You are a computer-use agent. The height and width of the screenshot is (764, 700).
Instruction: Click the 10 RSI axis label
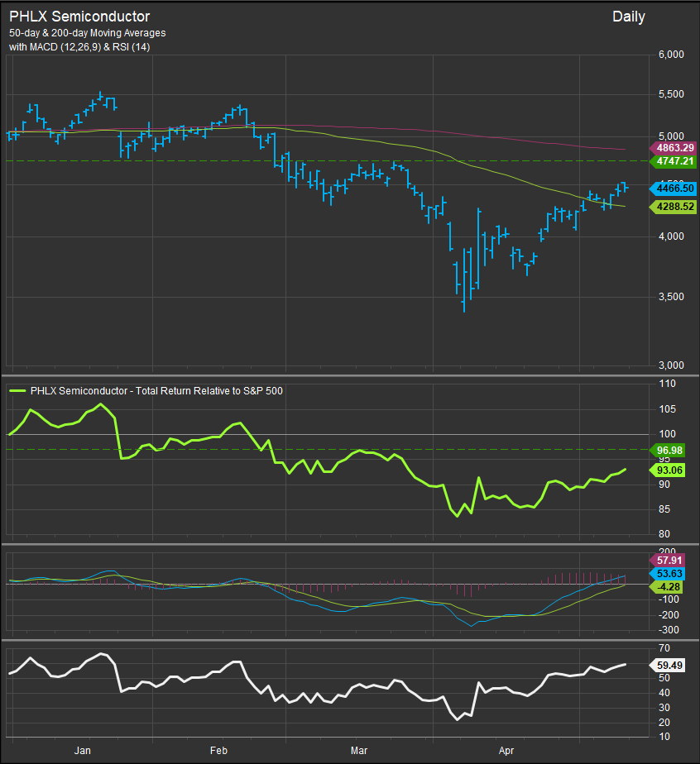[664, 737]
